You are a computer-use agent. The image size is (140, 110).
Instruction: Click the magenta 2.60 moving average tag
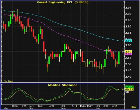128,54
